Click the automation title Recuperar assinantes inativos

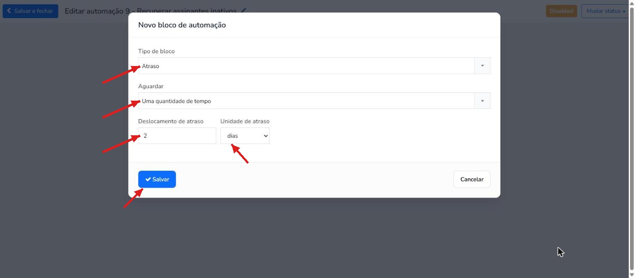click(187, 11)
